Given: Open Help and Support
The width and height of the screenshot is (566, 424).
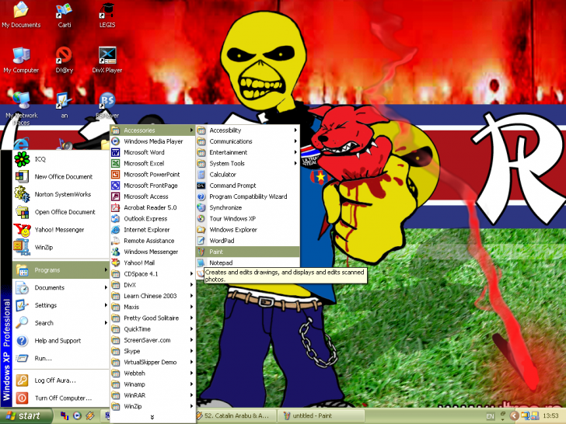Looking at the screenshot, I should tap(61, 341).
